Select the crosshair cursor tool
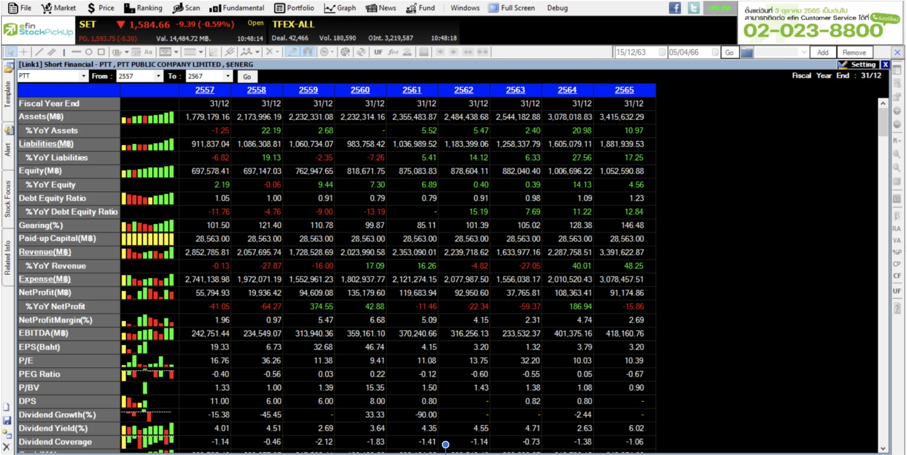The width and height of the screenshot is (907, 455). (x=23, y=52)
